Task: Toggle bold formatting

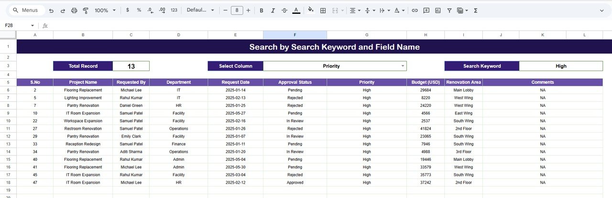Action: 262,10
